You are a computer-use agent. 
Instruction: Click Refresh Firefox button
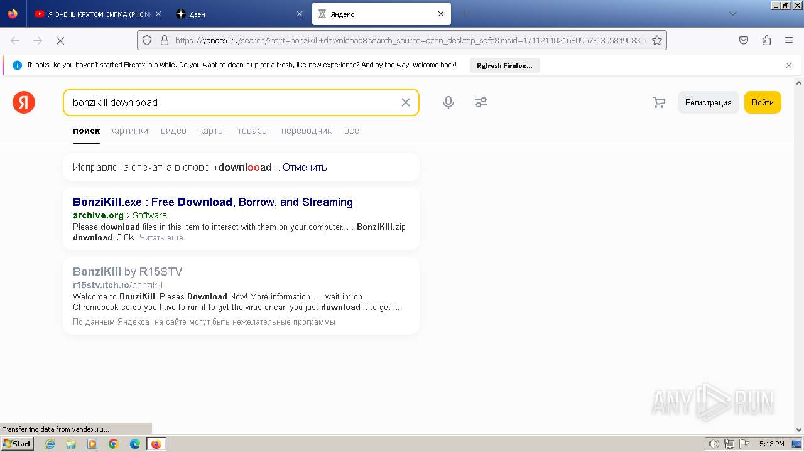click(504, 65)
